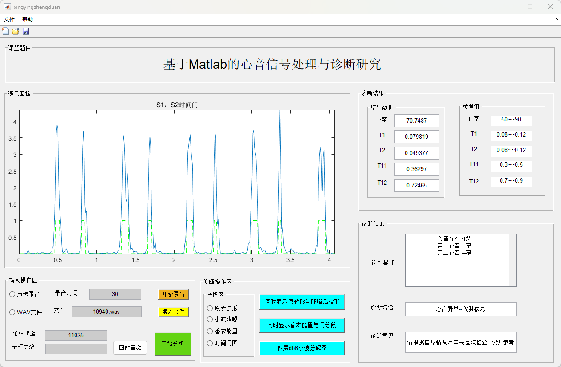Choose the 小波降噪 radio option
Image resolution: width=561 pixels, height=367 pixels.
click(210, 319)
